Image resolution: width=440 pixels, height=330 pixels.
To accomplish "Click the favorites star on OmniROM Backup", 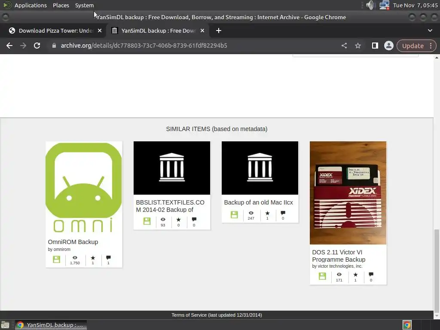I will pos(93,258).
